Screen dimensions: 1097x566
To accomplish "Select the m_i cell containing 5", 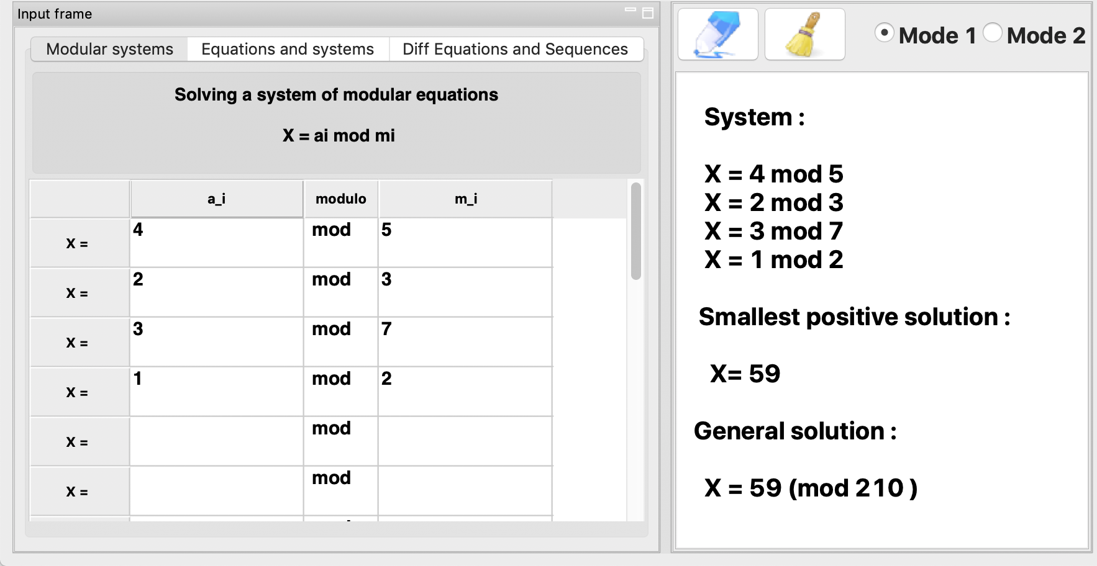I will (465, 243).
